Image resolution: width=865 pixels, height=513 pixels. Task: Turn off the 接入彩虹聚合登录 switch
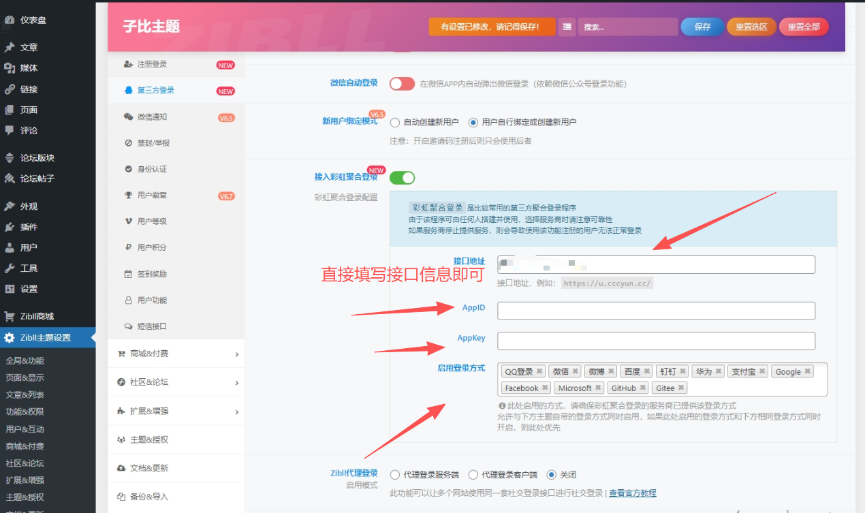[402, 178]
